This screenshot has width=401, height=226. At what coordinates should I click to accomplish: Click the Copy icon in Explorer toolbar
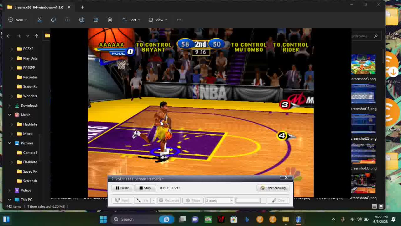[53, 20]
